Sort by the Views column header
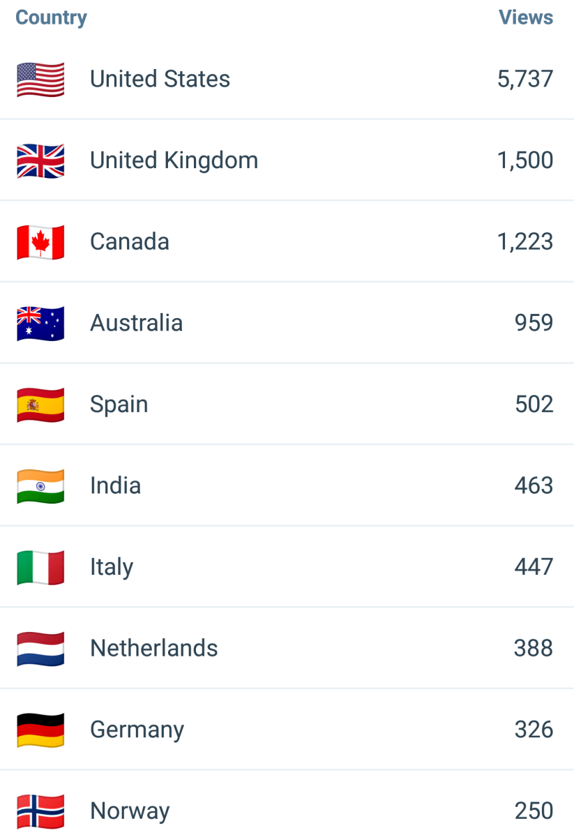 (x=526, y=17)
